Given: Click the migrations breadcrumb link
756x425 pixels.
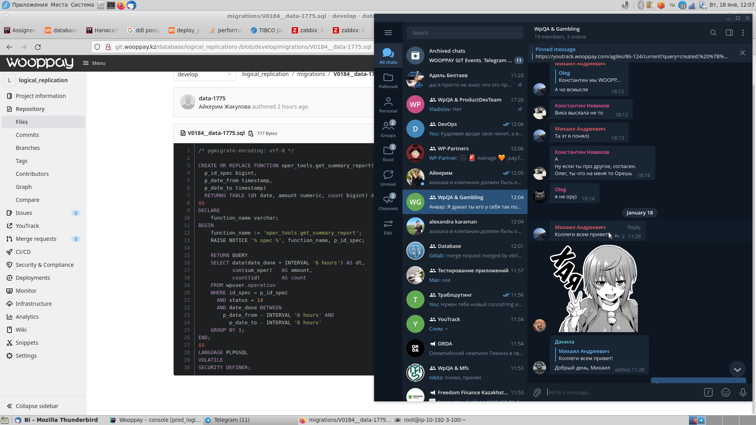Looking at the screenshot, I should click(311, 74).
